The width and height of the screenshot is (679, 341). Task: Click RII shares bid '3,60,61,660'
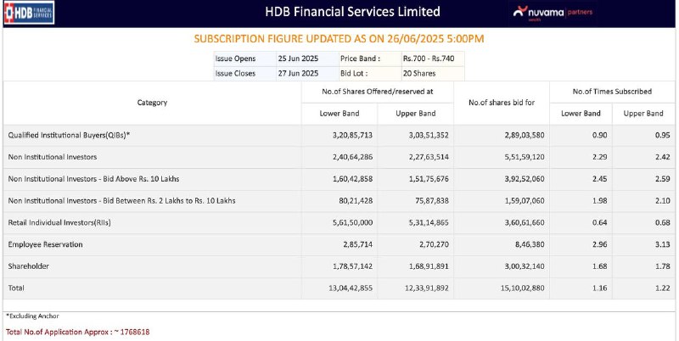click(525, 223)
